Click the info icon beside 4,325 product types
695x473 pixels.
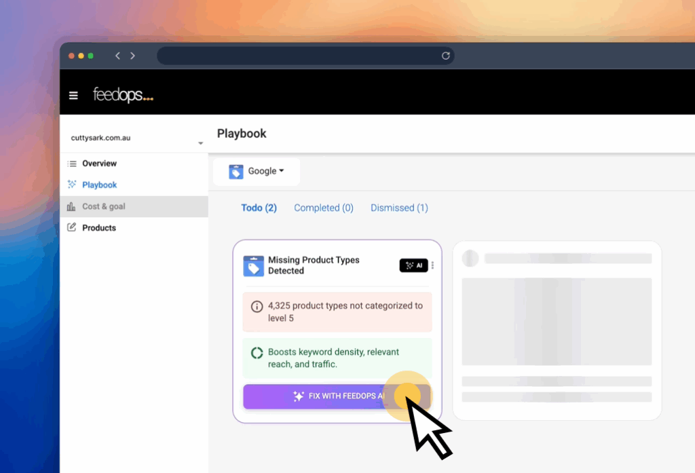click(x=257, y=306)
